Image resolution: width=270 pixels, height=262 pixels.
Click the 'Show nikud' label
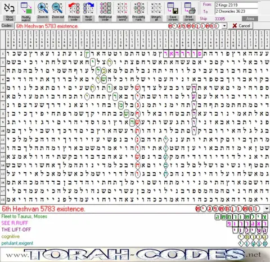click(10, 18)
